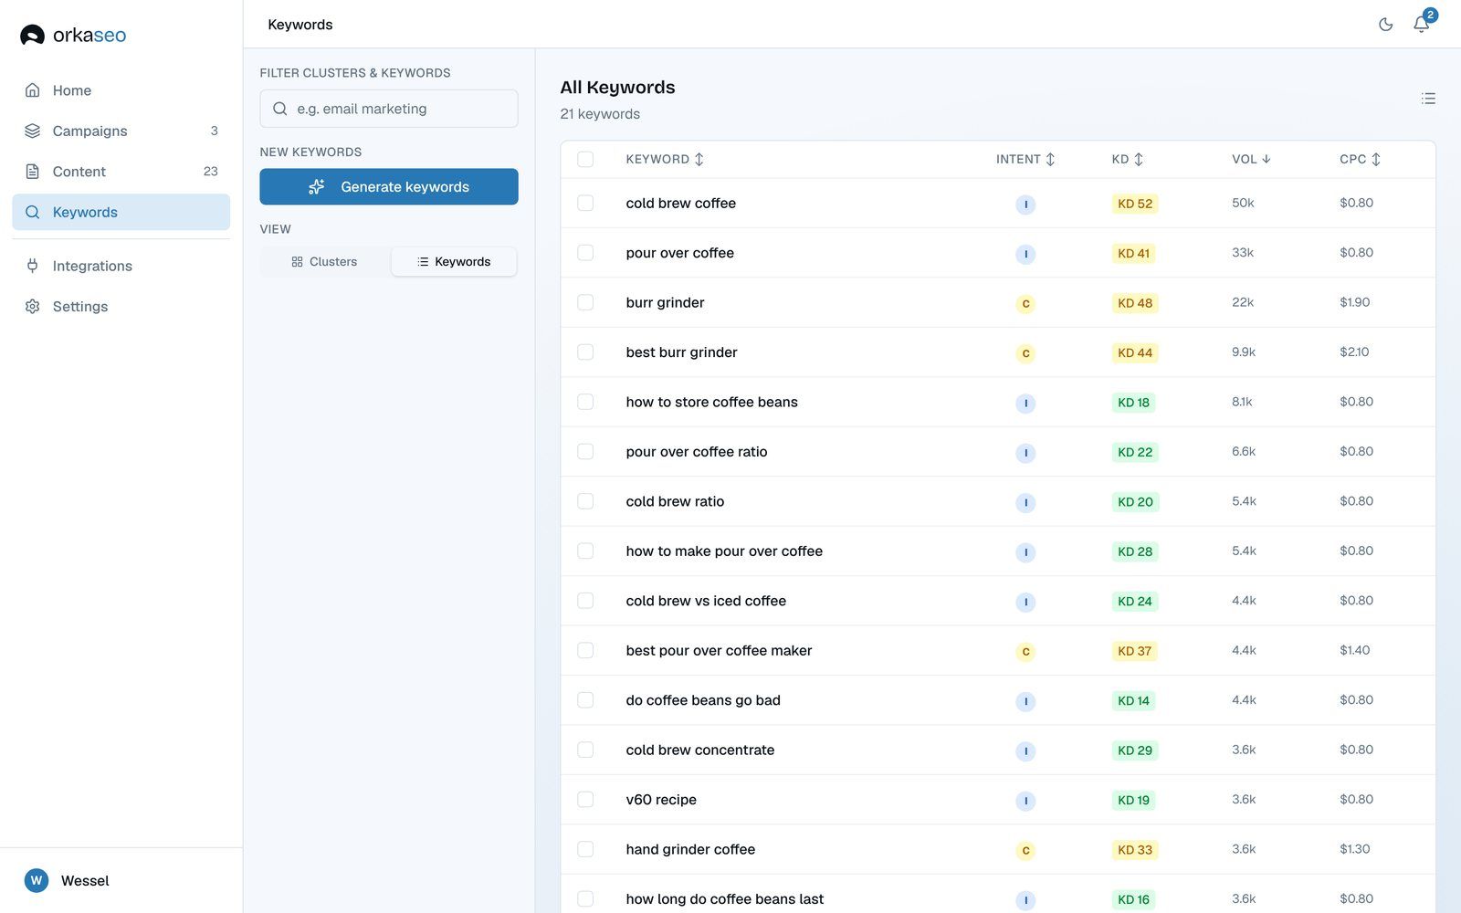The height and width of the screenshot is (913, 1461).
Task: Check the best burr grinder row
Action: pyautogui.click(x=585, y=352)
